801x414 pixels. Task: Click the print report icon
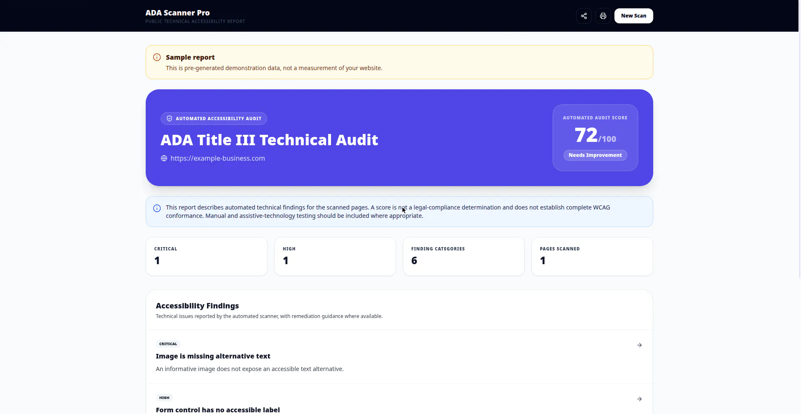[603, 16]
